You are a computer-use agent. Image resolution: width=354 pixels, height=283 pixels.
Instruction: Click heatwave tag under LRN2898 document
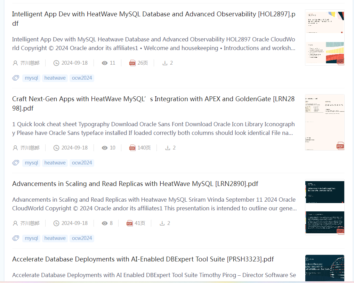tap(55, 163)
